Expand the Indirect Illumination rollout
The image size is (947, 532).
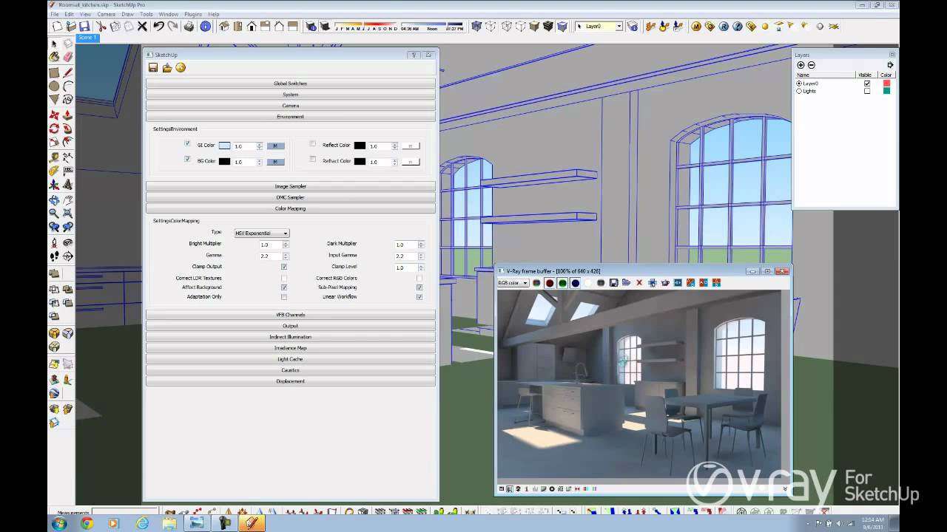click(x=290, y=337)
